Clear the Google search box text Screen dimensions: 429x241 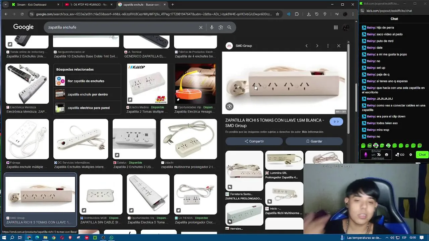(x=201, y=27)
